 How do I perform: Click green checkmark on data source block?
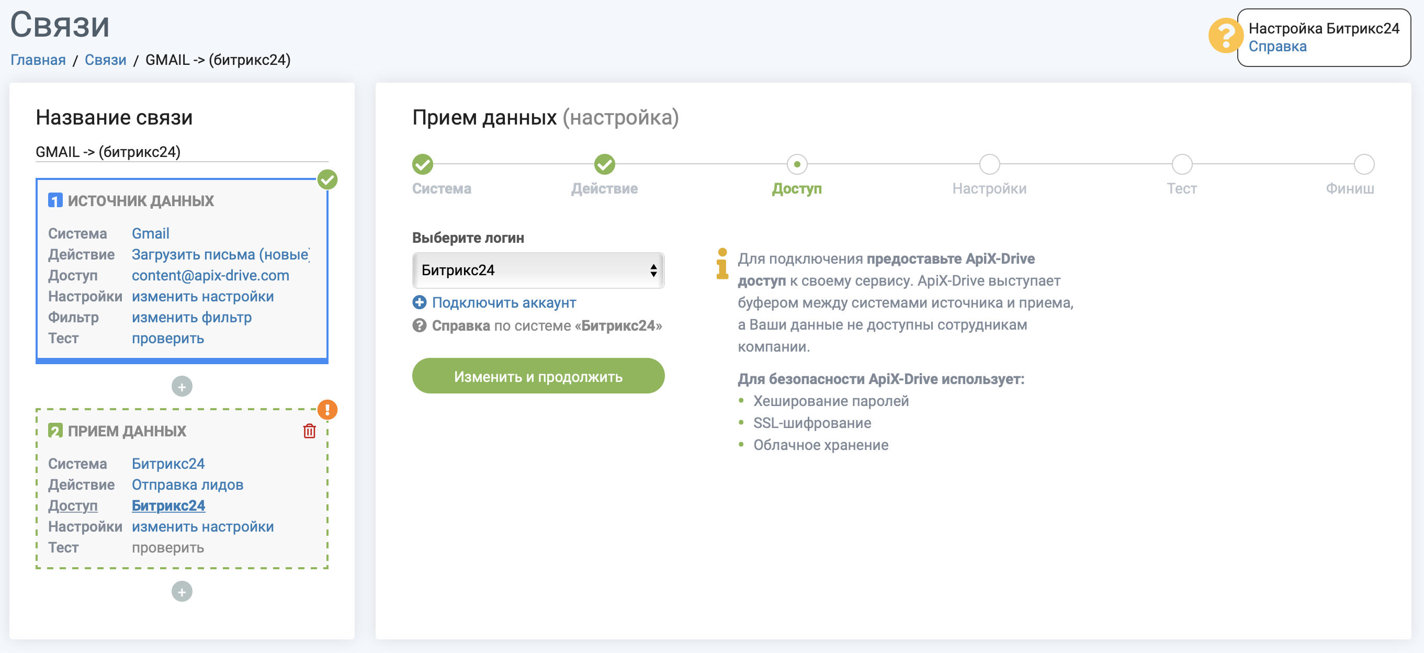click(327, 179)
